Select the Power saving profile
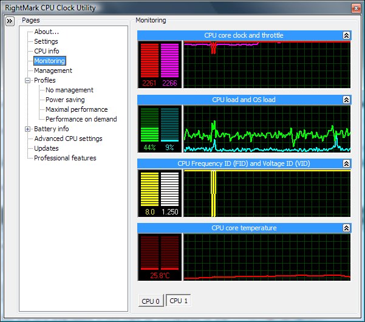 [x=65, y=100]
